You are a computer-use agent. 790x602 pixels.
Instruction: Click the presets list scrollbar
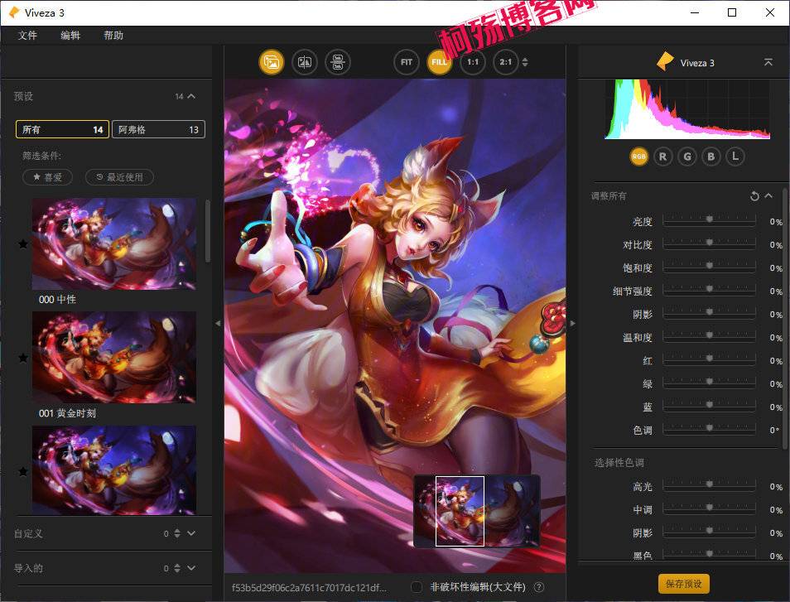point(208,231)
